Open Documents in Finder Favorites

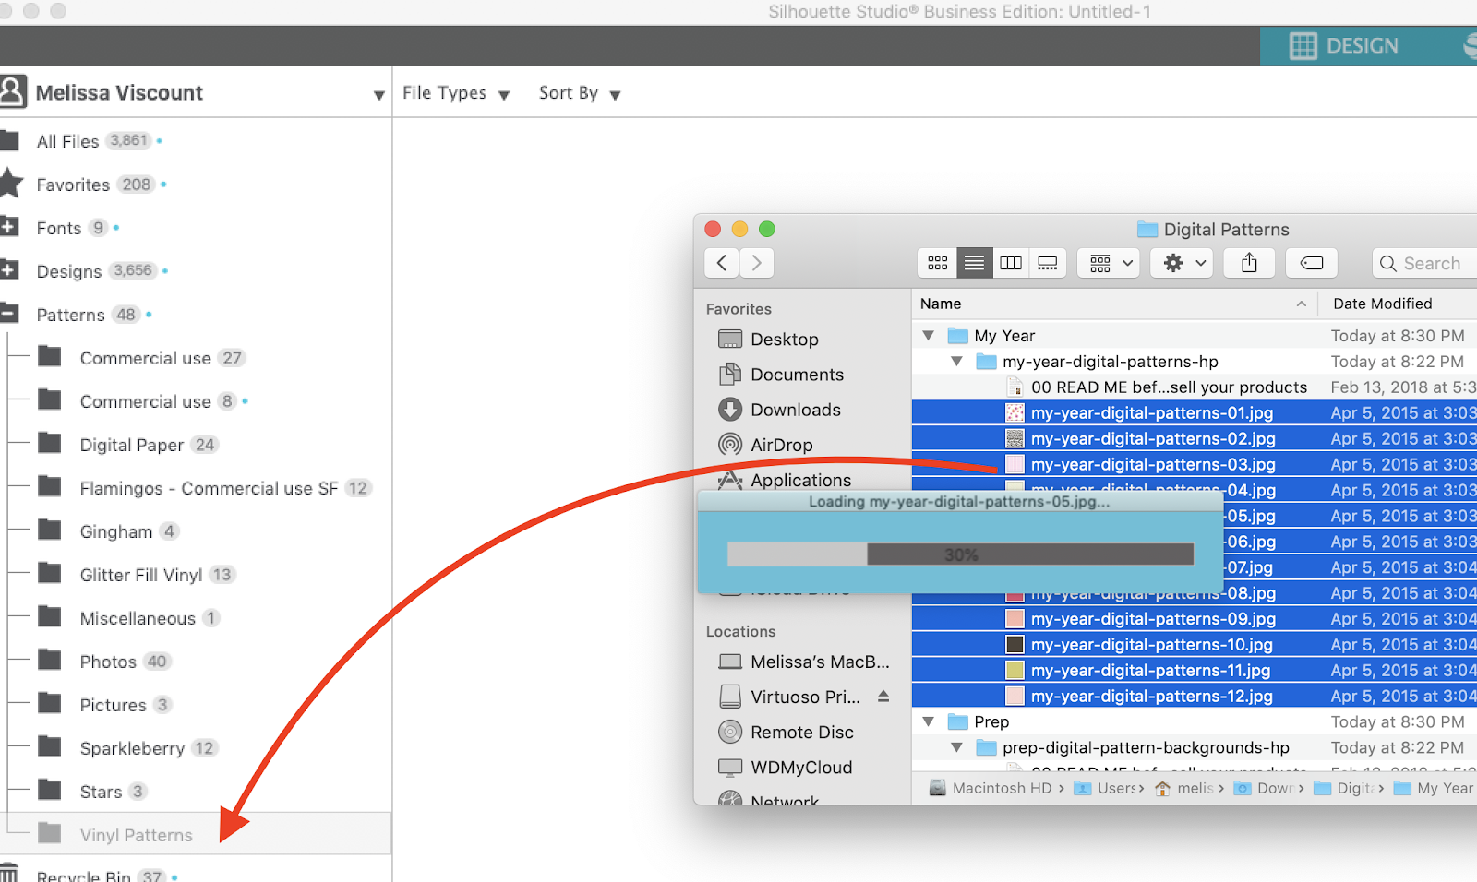click(781, 374)
